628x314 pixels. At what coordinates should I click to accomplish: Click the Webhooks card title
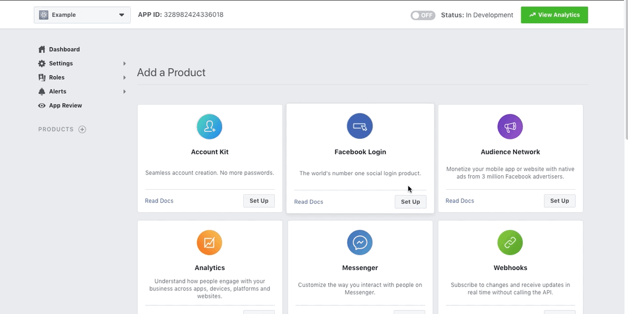(x=510, y=268)
